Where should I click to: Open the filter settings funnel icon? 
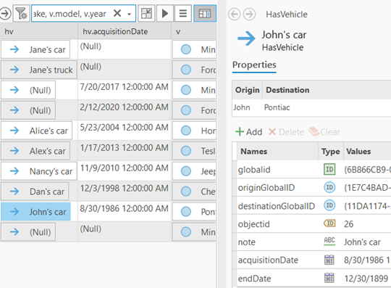coord(21,13)
